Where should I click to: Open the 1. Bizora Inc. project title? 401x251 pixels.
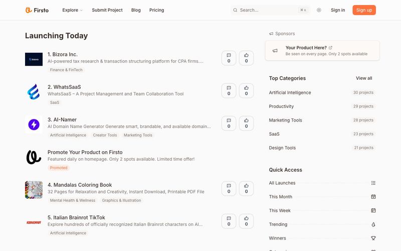coord(62,54)
